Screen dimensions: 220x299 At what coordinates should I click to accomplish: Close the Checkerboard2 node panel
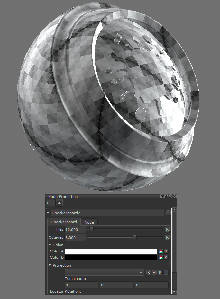click(168, 213)
